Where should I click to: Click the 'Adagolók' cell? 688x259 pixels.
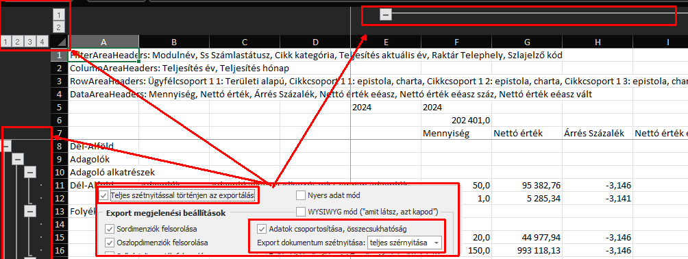(103, 159)
